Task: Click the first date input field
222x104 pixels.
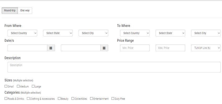Action: pyautogui.click(x=27, y=48)
